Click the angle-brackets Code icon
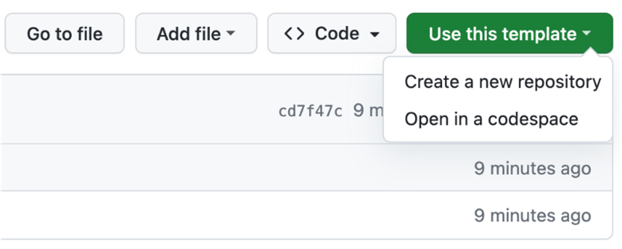622x249 pixels. [x=295, y=34]
